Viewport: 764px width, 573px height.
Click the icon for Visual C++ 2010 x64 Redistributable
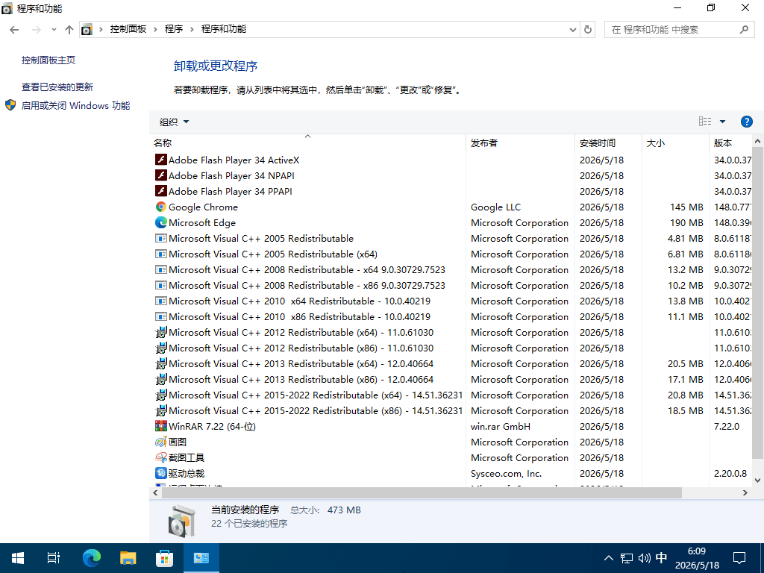click(x=161, y=301)
